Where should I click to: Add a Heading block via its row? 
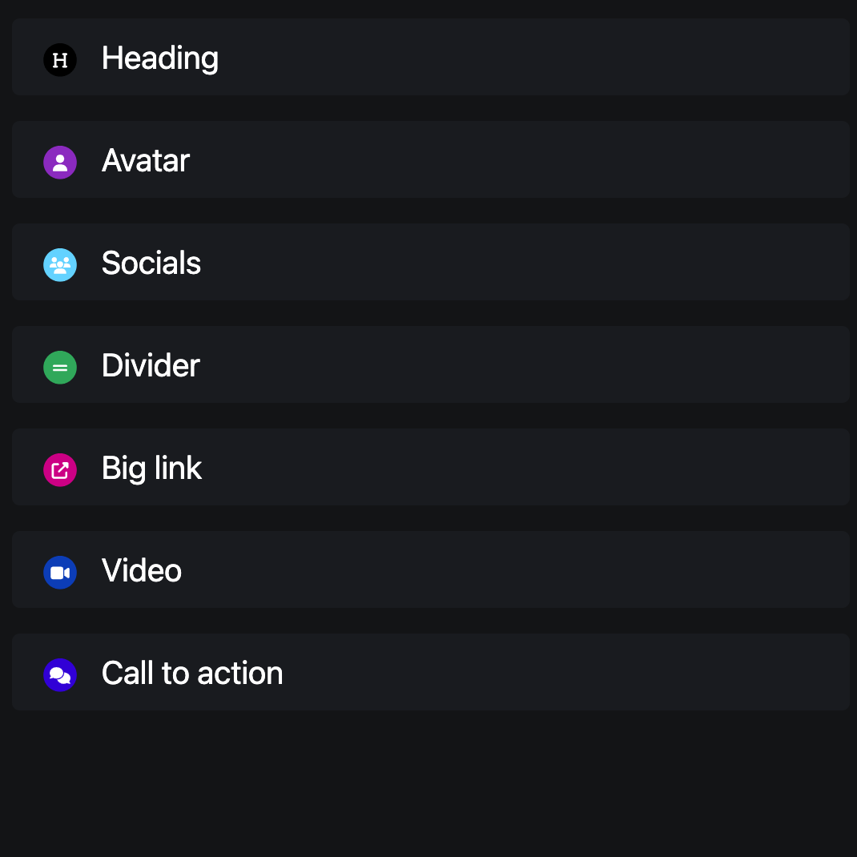click(x=431, y=57)
